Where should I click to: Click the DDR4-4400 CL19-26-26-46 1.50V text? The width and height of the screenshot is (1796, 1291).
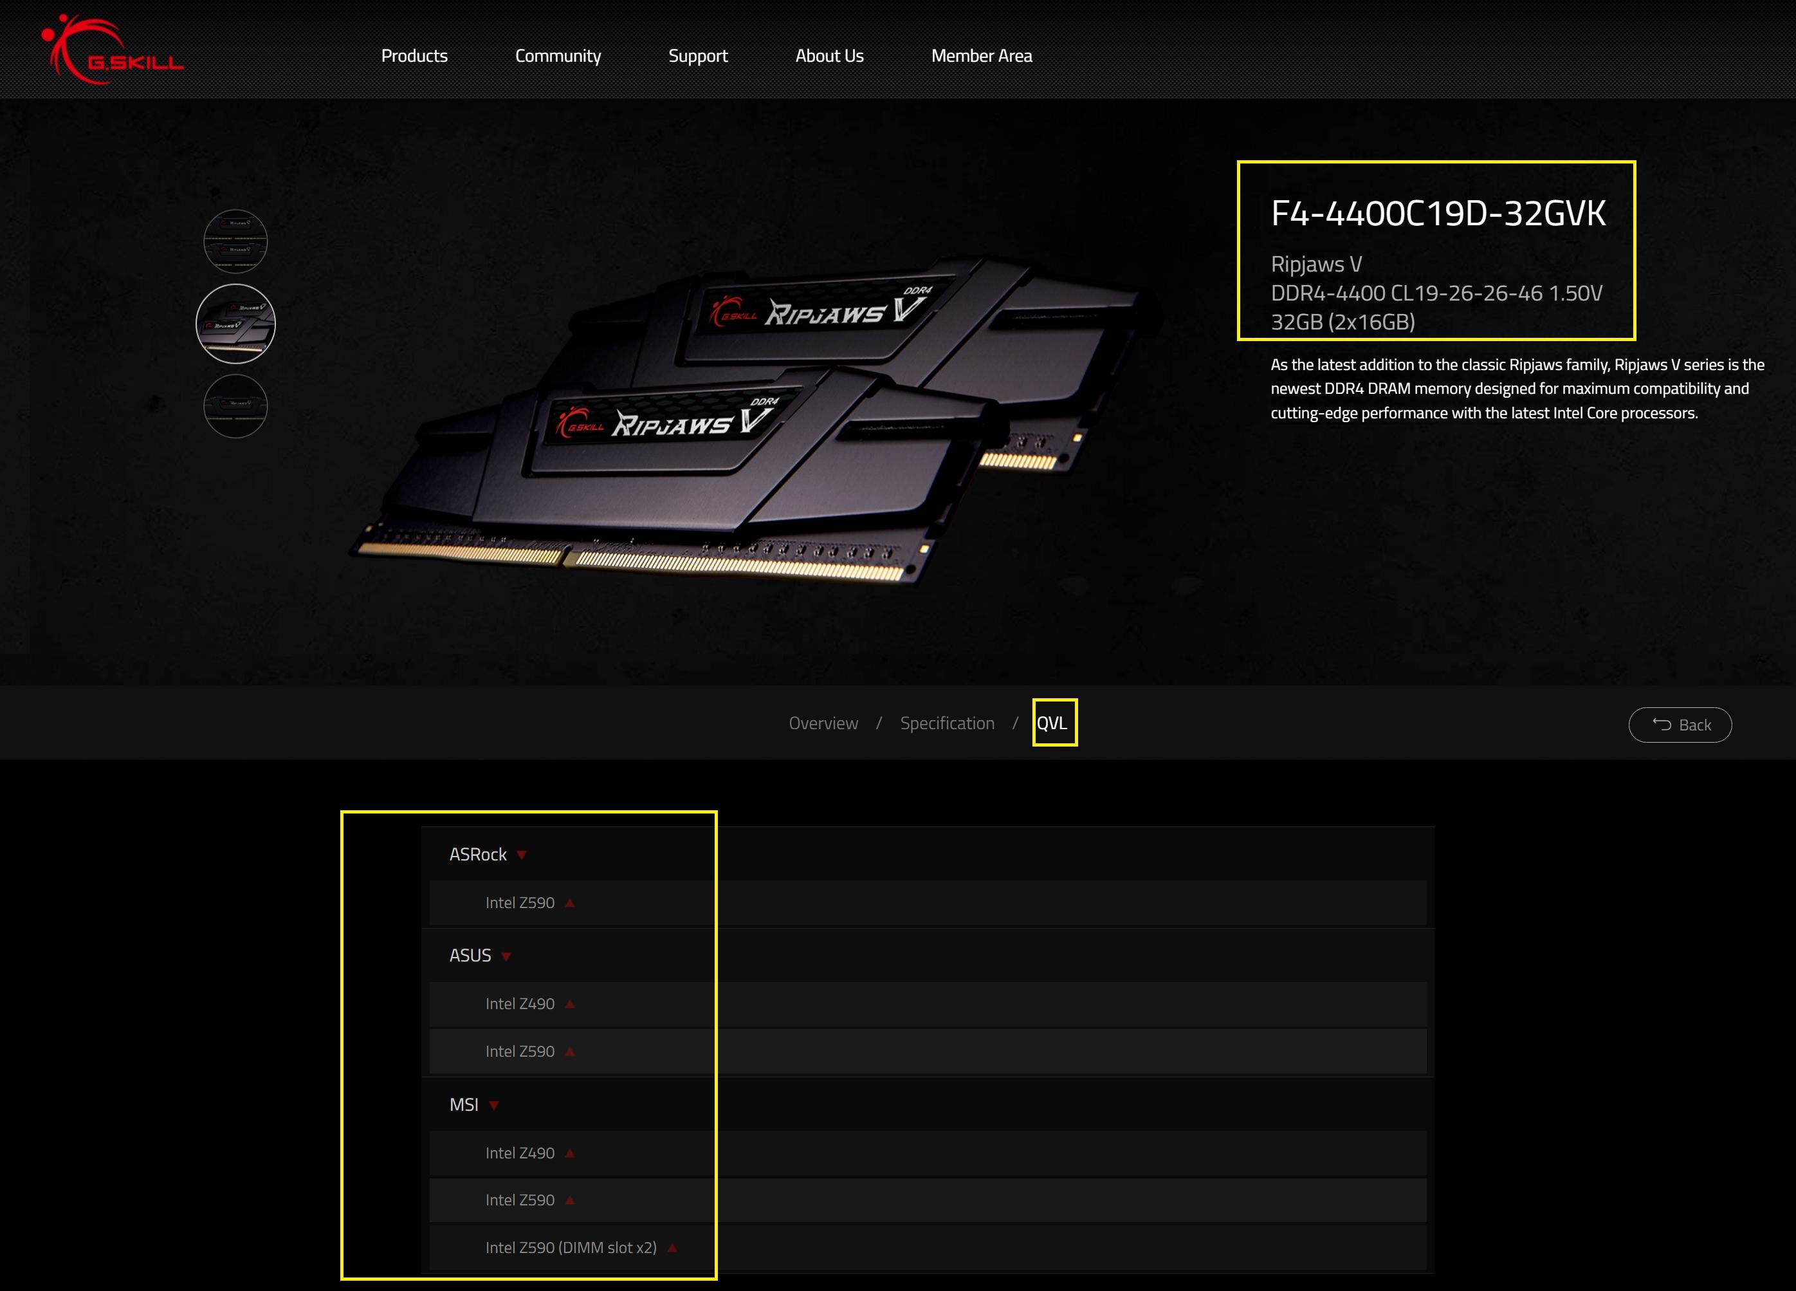click(x=1436, y=293)
